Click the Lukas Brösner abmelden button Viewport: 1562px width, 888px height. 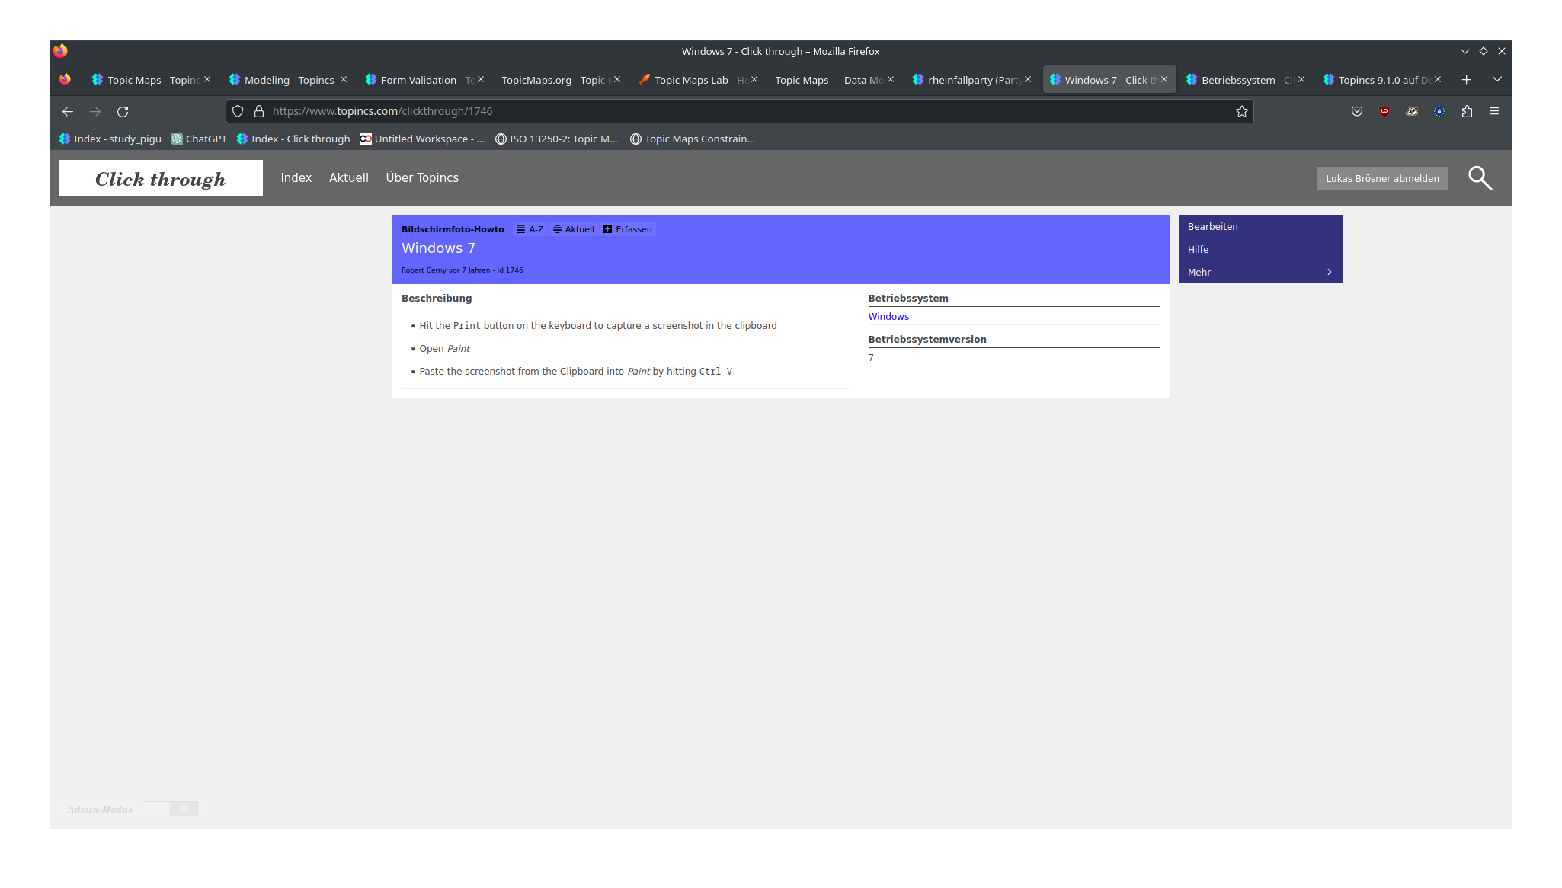pyautogui.click(x=1382, y=178)
